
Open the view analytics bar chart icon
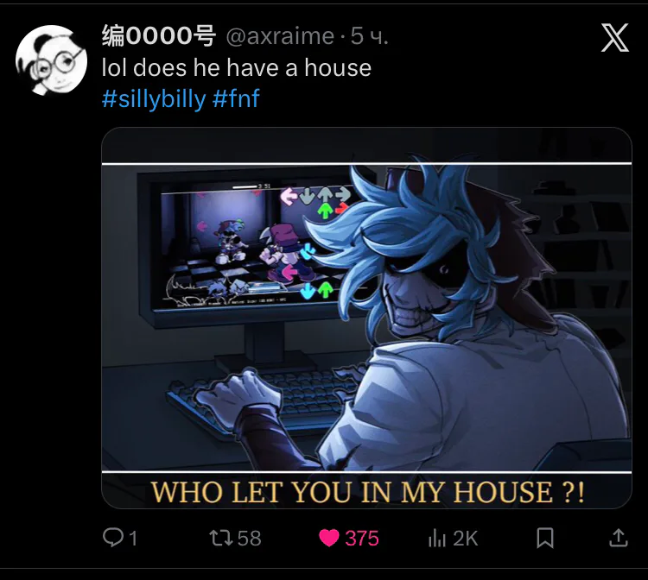437,539
